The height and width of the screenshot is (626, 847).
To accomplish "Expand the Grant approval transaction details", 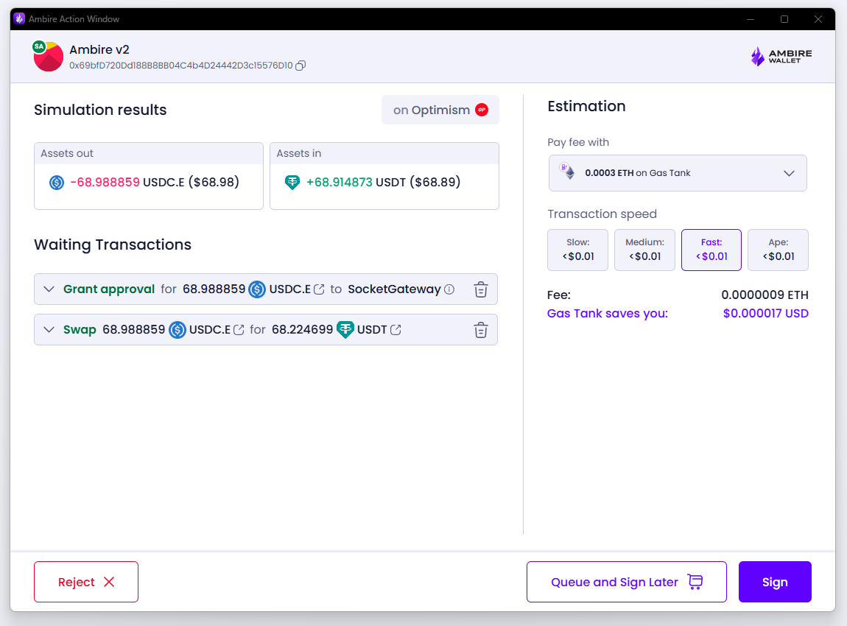I will (49, 289).
